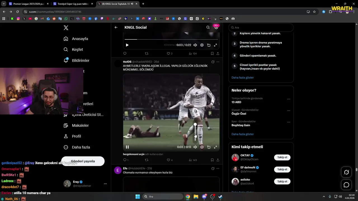Toggle mute on the 0:13 video
The width and height of the screenshot is (358, 201).
tap(195, 147)
